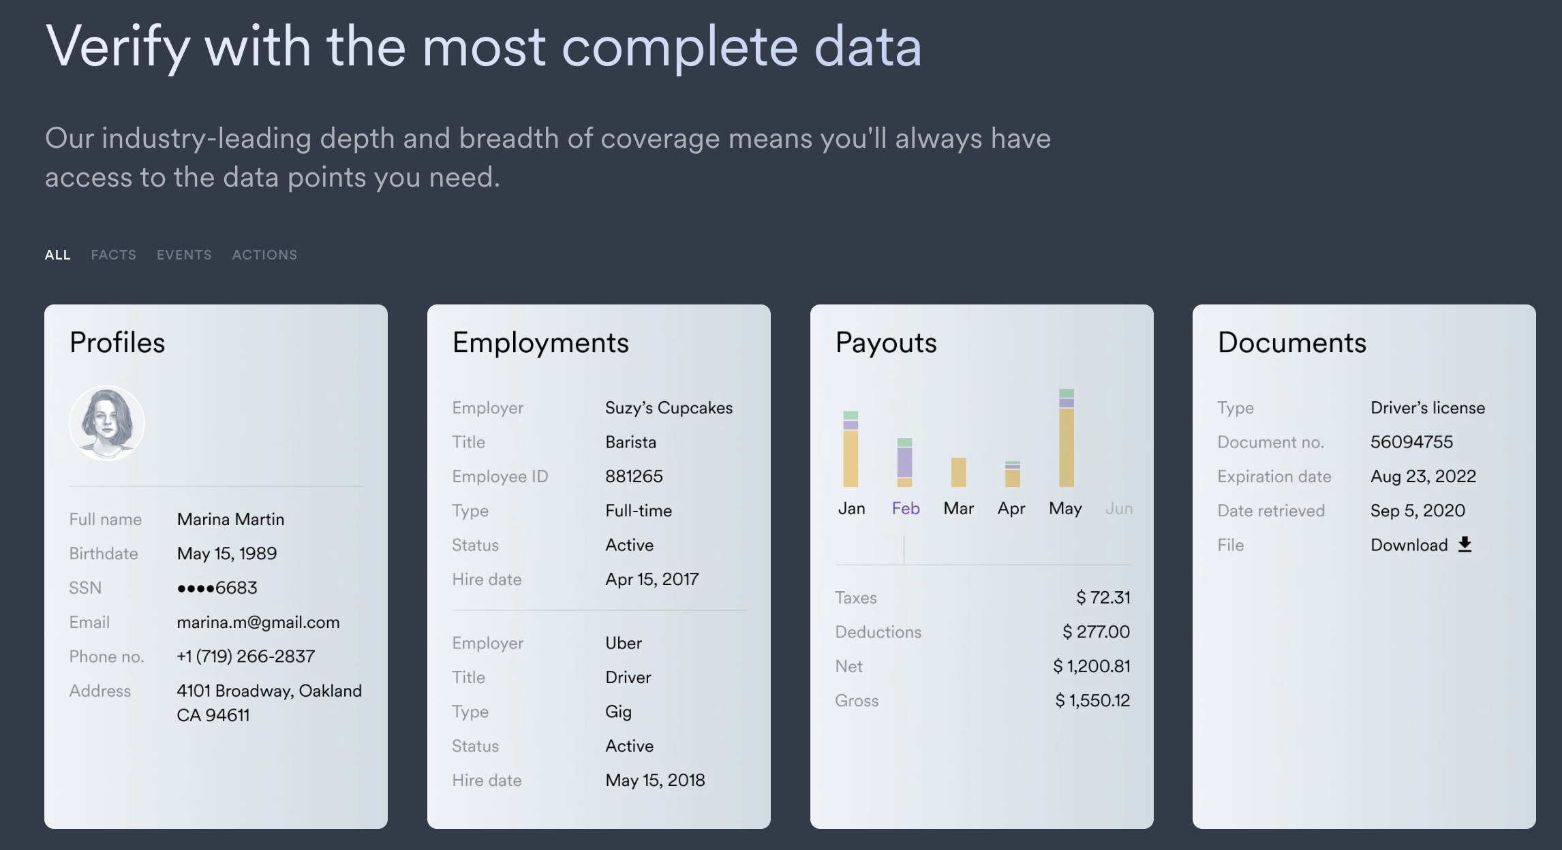Click the tall May payout bar
Viewport: 1562px width, 850px height.
coord(1066,438)
